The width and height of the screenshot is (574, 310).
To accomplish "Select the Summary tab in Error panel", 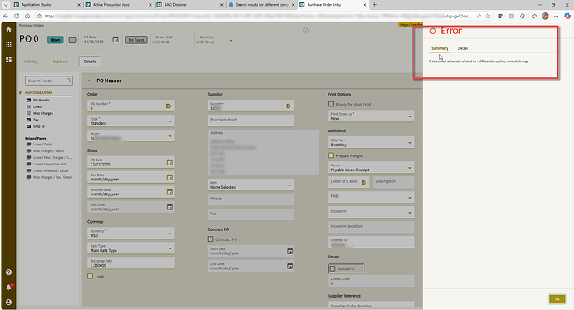I will (439, 48).
